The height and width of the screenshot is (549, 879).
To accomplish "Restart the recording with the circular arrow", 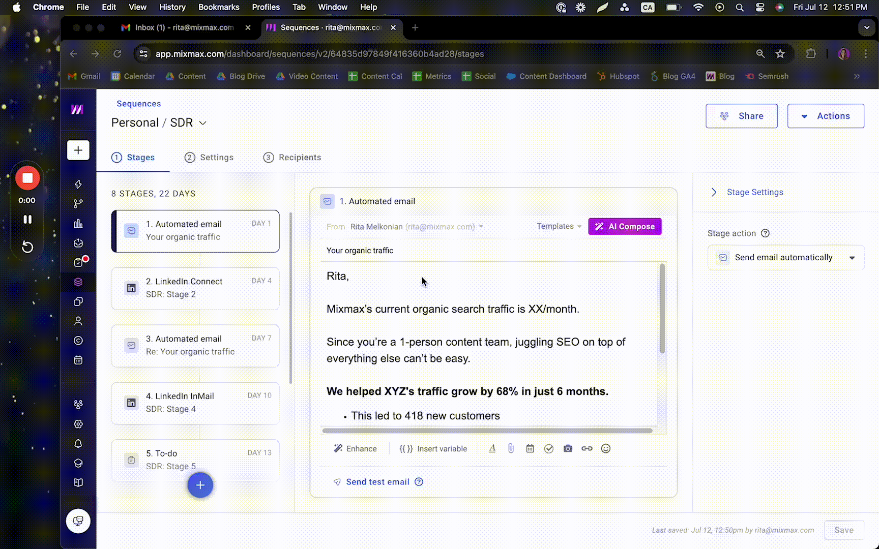I will click(27, 247).
